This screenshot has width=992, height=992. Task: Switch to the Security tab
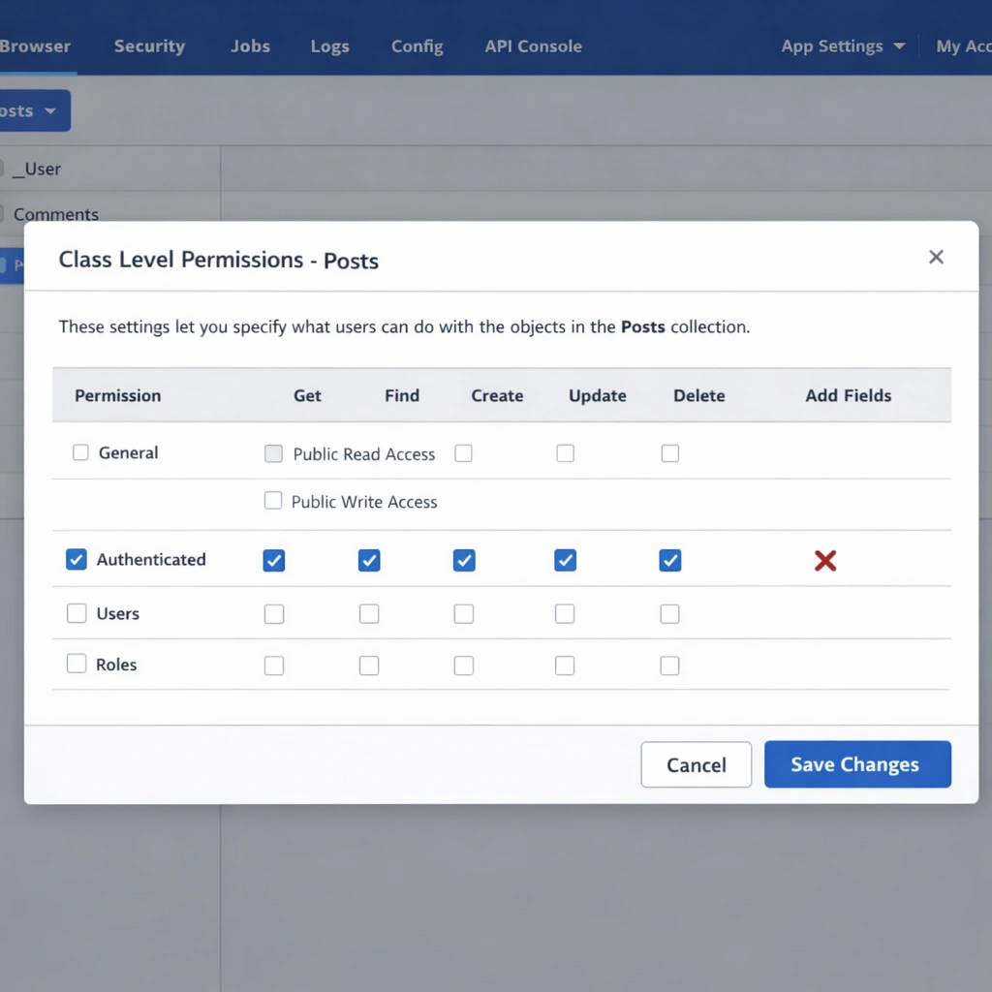(x=149, y=46)
